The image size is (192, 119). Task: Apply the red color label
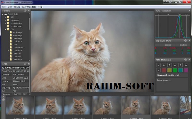[164, 70]
